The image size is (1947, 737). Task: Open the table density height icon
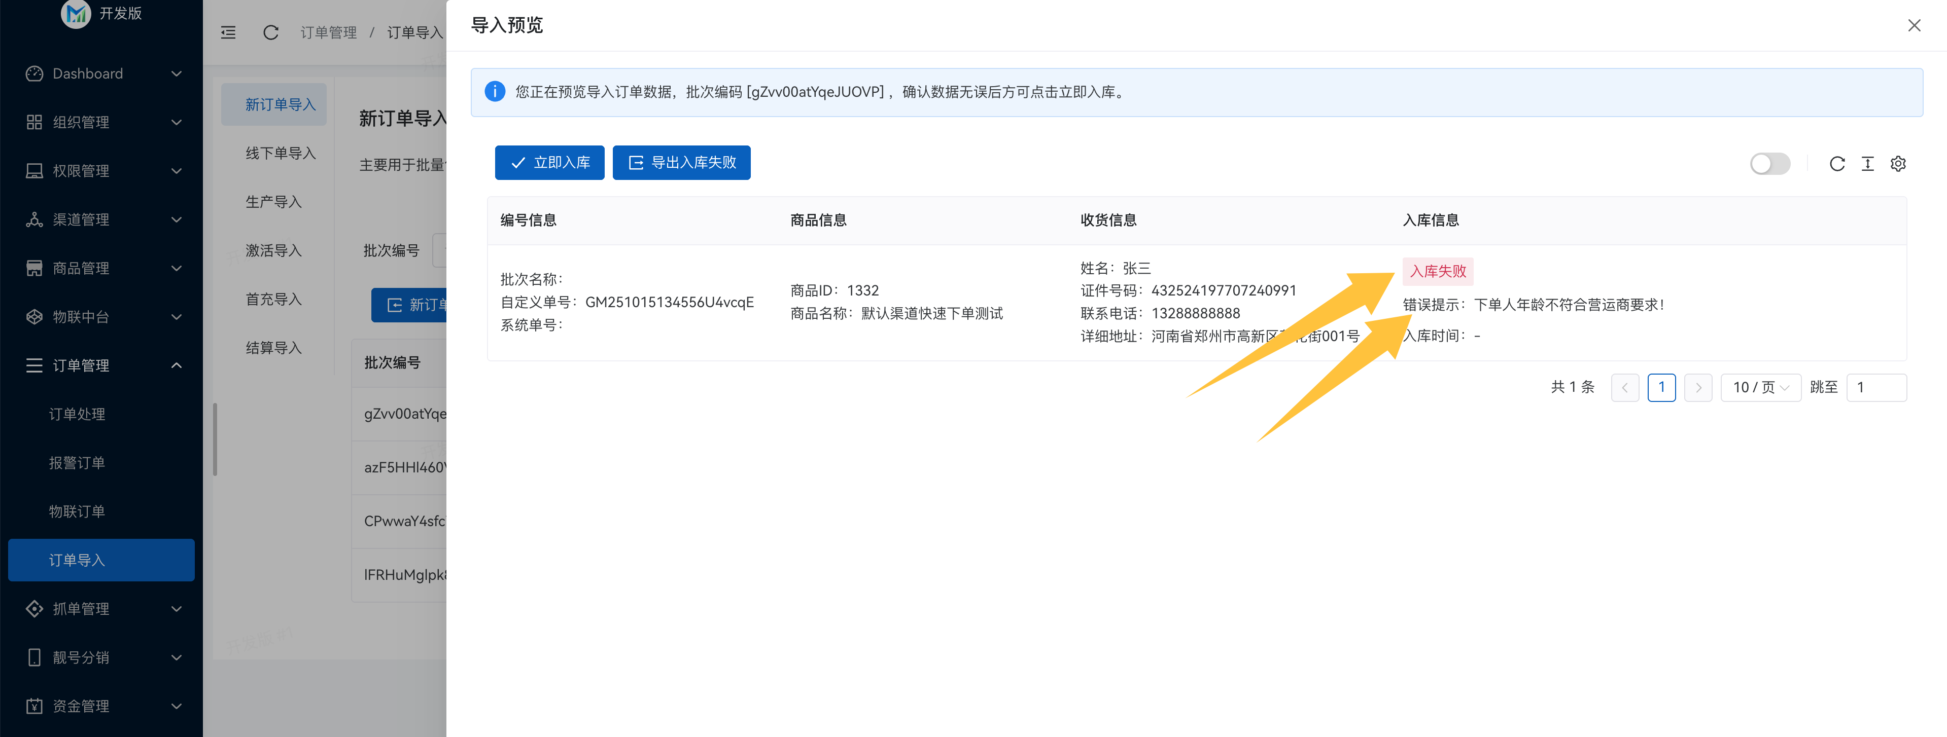[x=1867, y=164]
